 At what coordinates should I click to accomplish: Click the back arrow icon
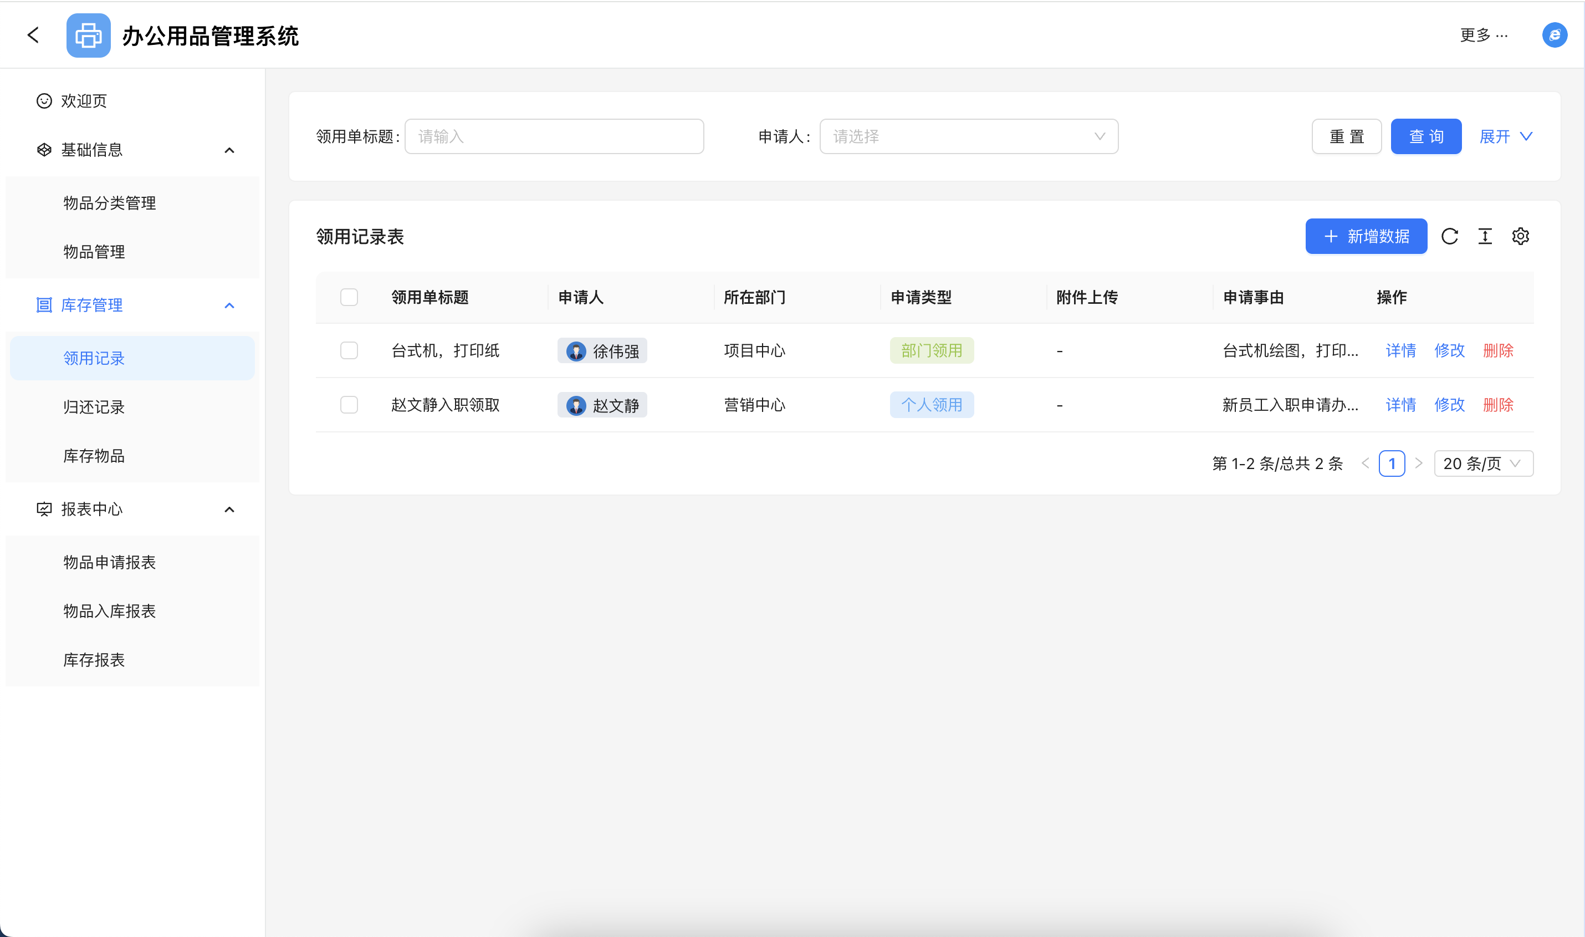(33, 35)
